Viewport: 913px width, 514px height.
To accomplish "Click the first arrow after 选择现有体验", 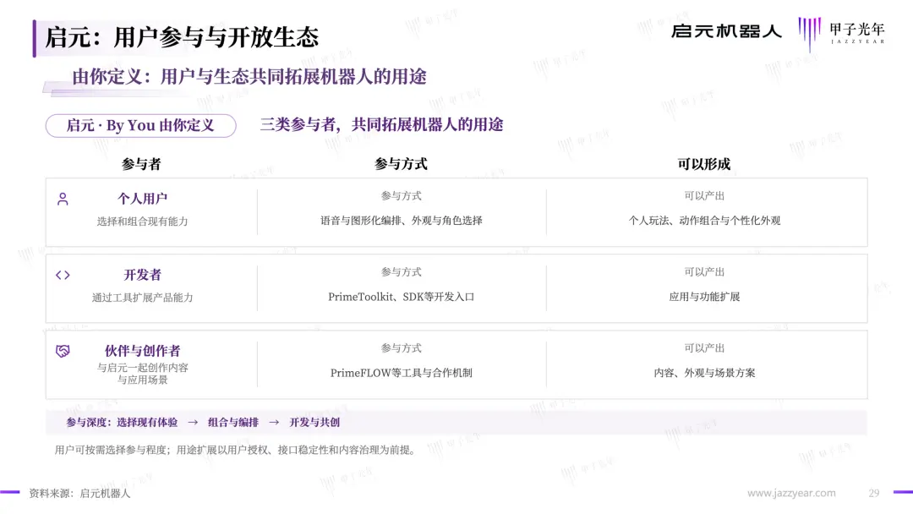I will pos(193,422).
